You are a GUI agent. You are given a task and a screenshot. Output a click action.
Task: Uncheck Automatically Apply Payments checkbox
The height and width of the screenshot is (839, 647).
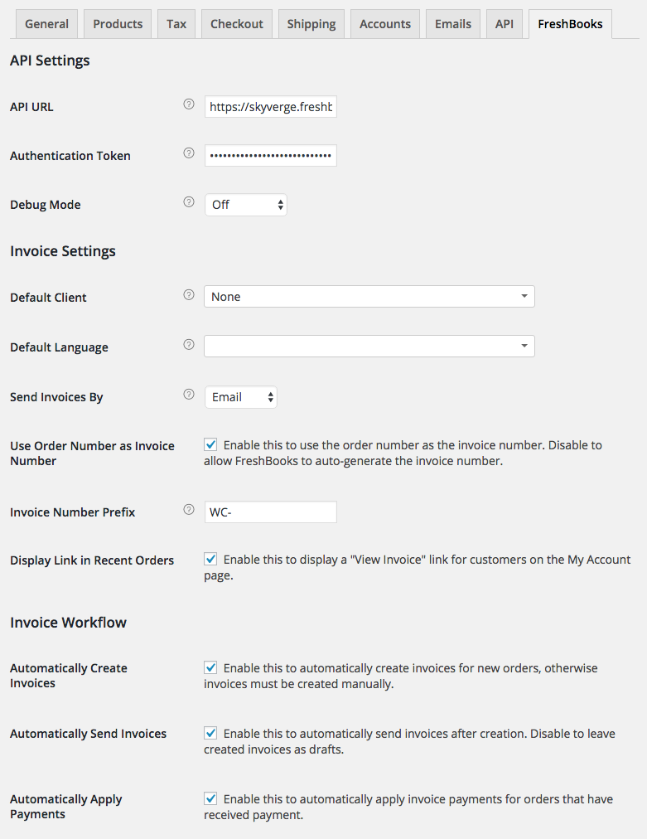[210, 799]
